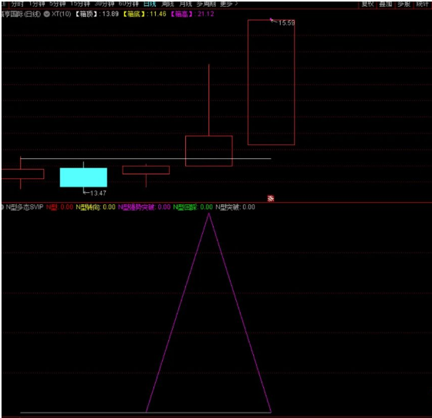
Task: Open the N型多态SVIP indicator menu icon
Action: point(2,207)
